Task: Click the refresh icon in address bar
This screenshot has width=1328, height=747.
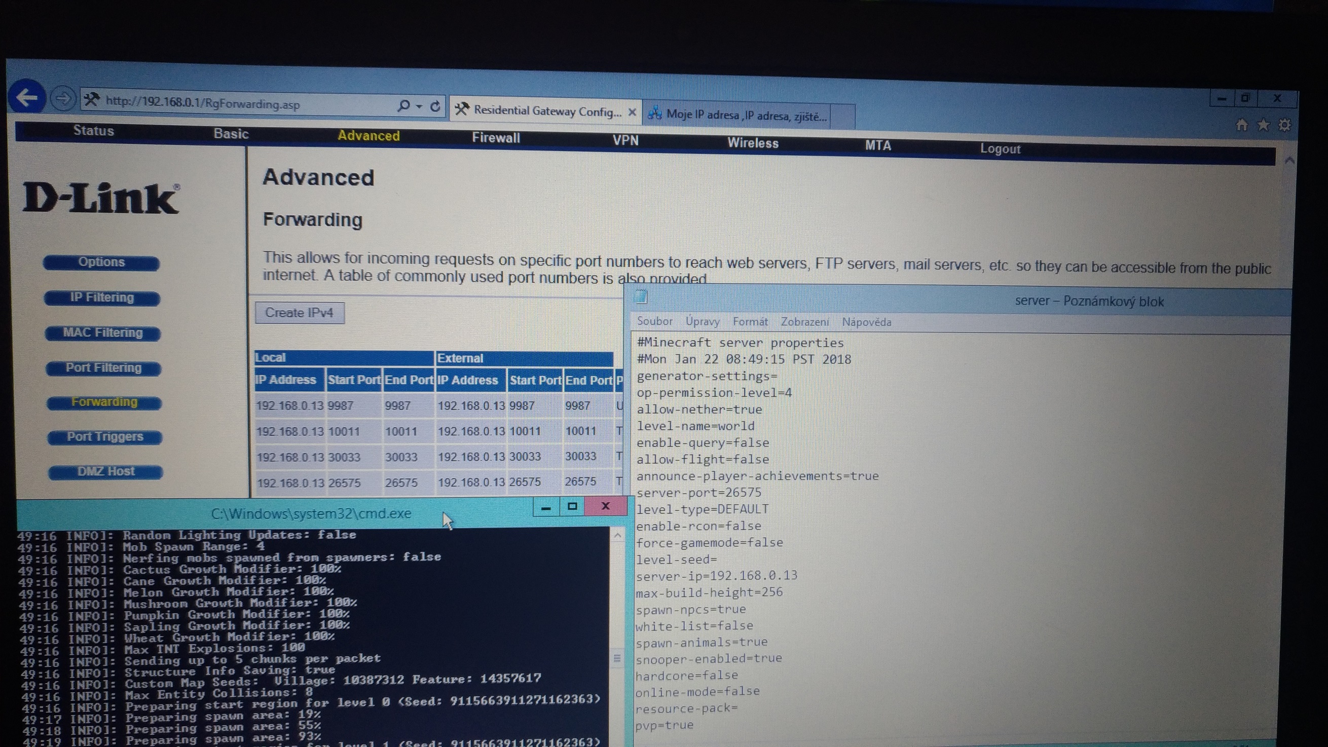Action: (x=435, y=106)
